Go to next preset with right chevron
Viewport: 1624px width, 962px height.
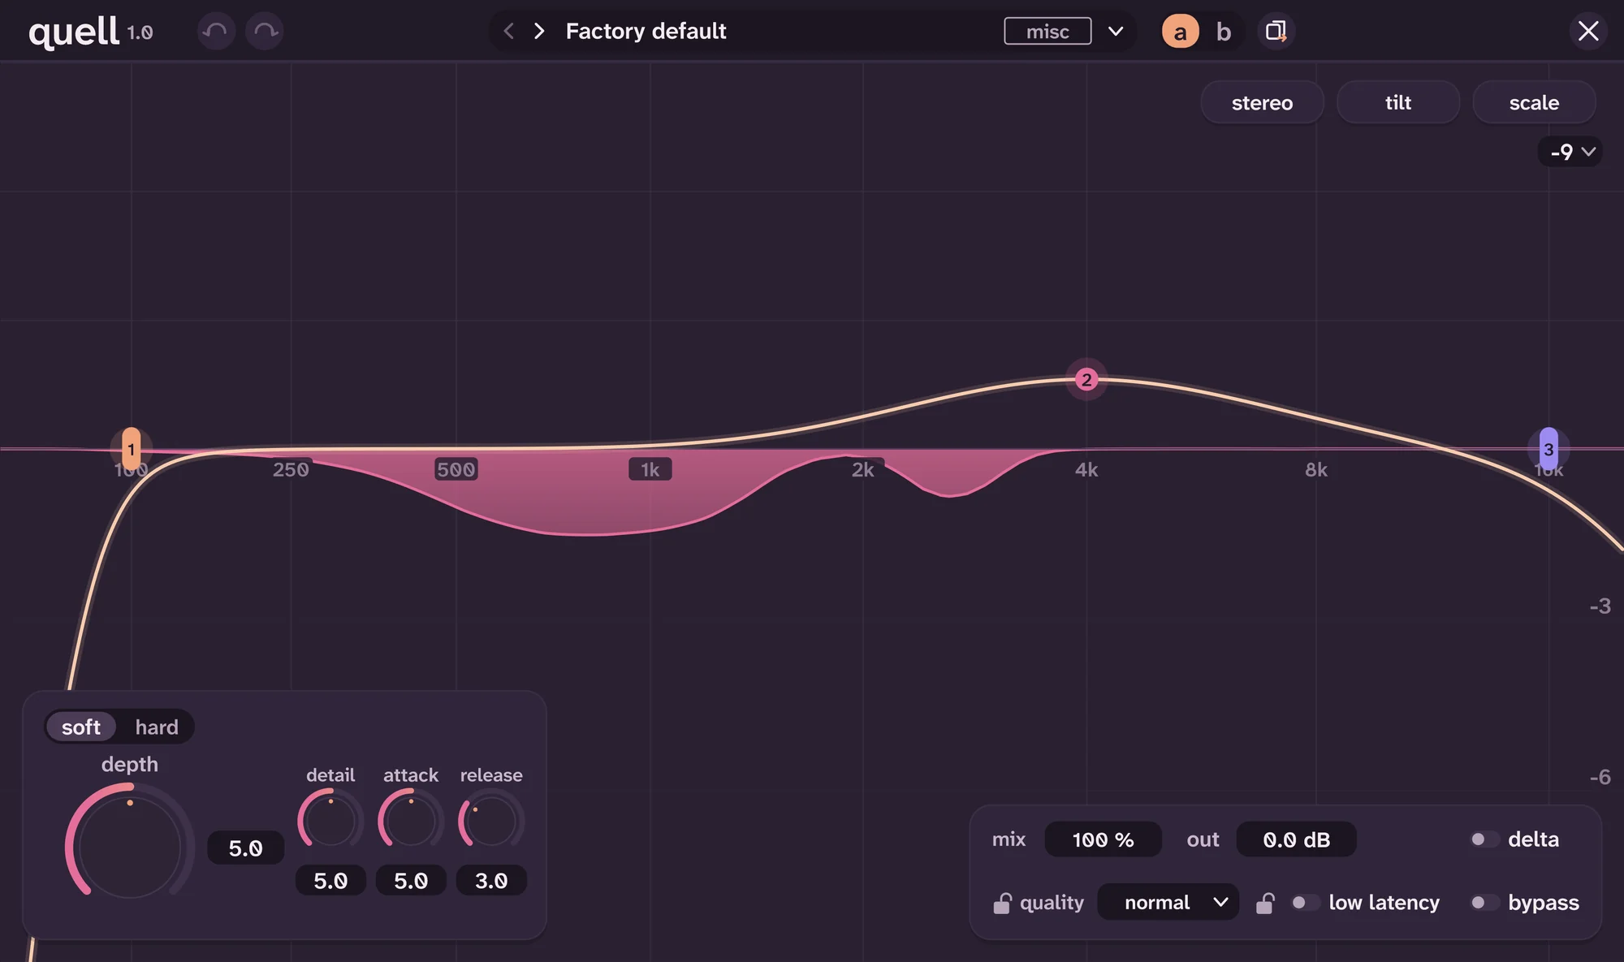(x=539, y=31)
